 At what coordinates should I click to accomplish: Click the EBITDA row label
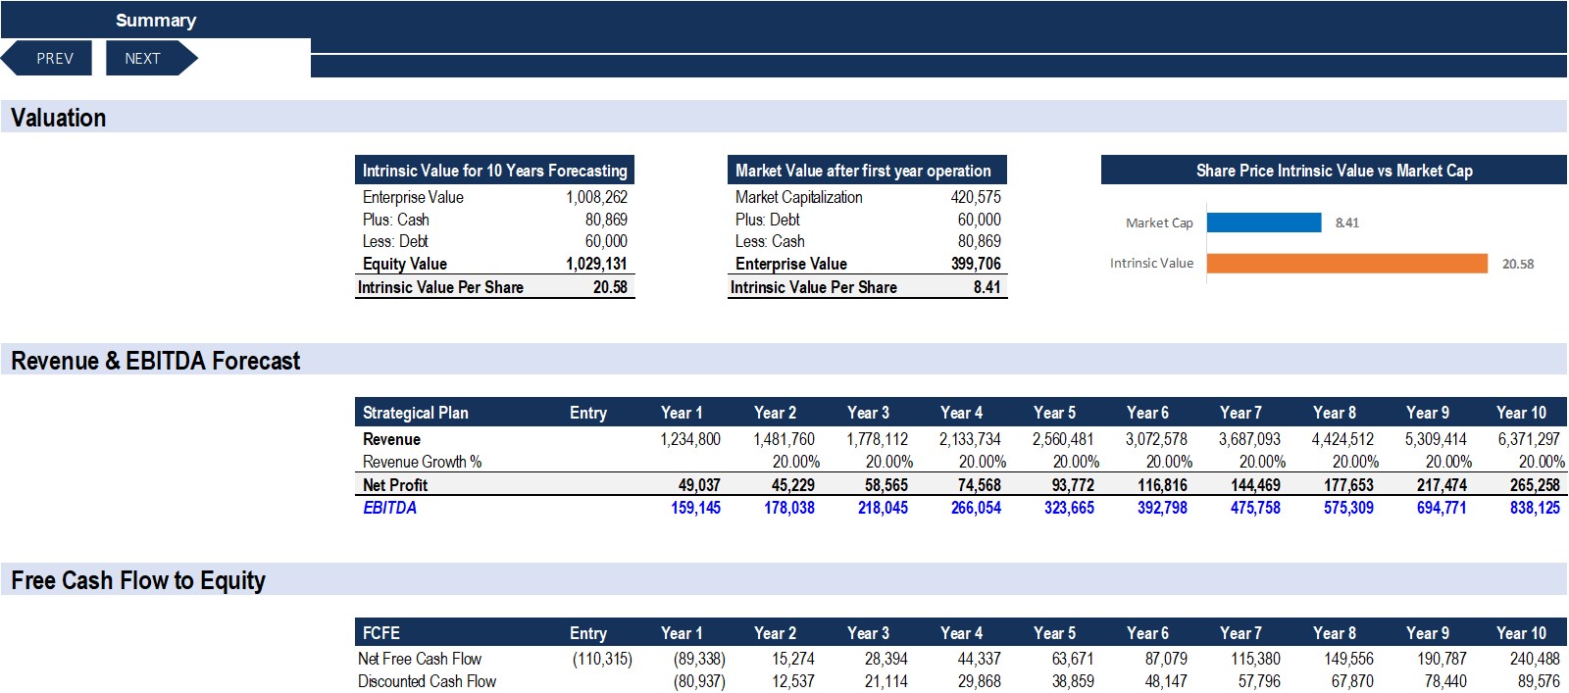[x=389, y=508]
